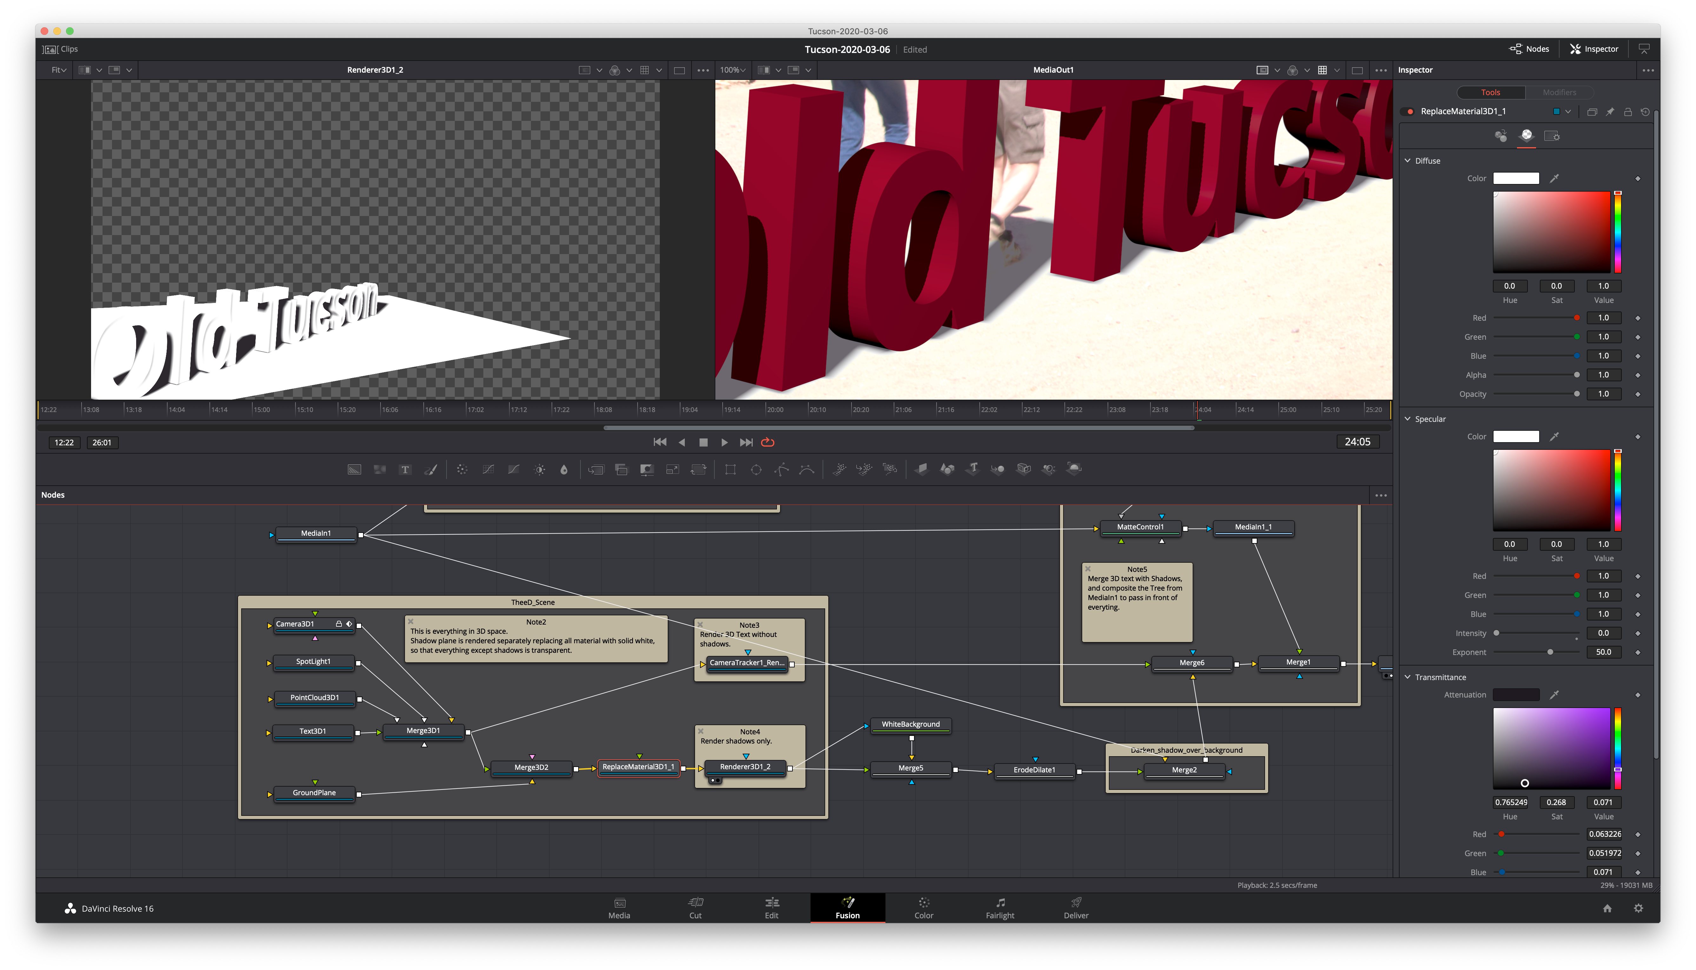This screenshot has height=970, width=1696.
Task: Switch to the Cut page
Action: [695, 909]
